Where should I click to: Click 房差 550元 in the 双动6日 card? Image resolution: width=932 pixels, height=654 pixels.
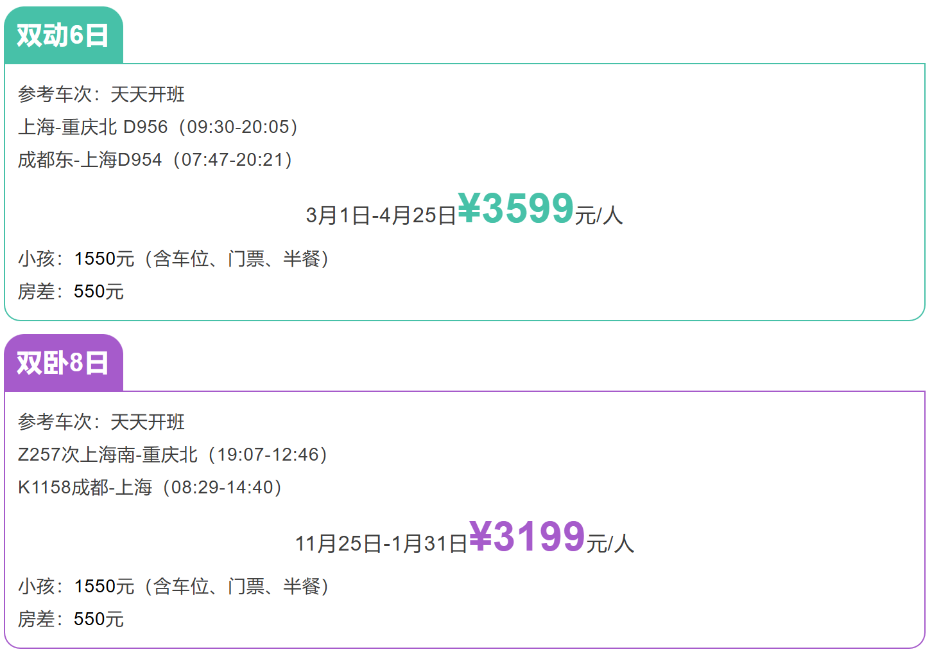click(x=71, y=292)
